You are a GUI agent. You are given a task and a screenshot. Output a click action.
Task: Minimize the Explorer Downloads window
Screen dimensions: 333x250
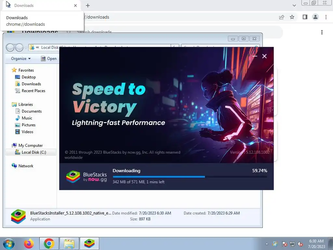point(233,38)
